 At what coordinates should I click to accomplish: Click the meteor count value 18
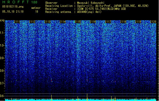point(37,12)
